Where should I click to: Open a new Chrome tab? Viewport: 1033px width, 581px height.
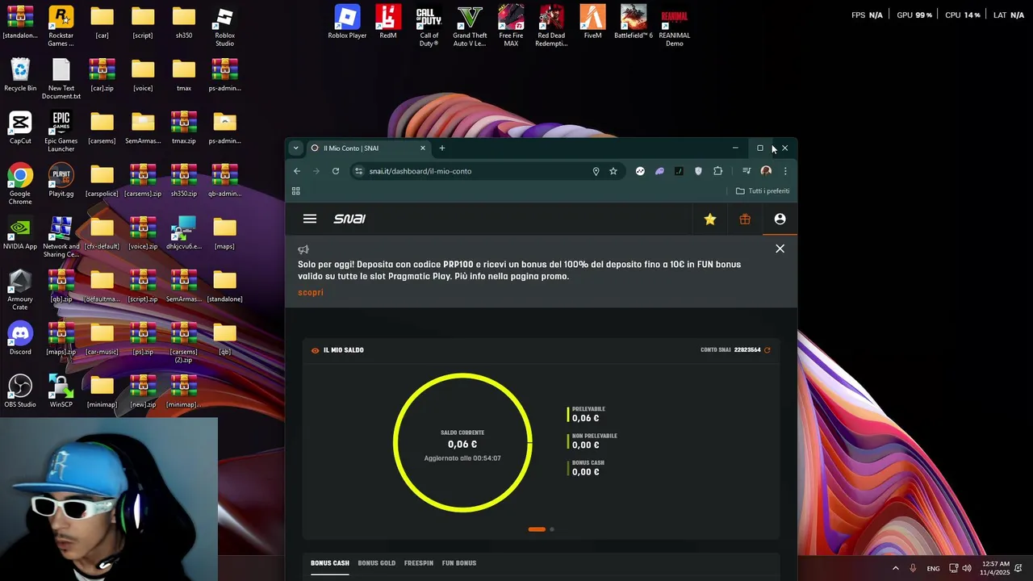(442, 148)
